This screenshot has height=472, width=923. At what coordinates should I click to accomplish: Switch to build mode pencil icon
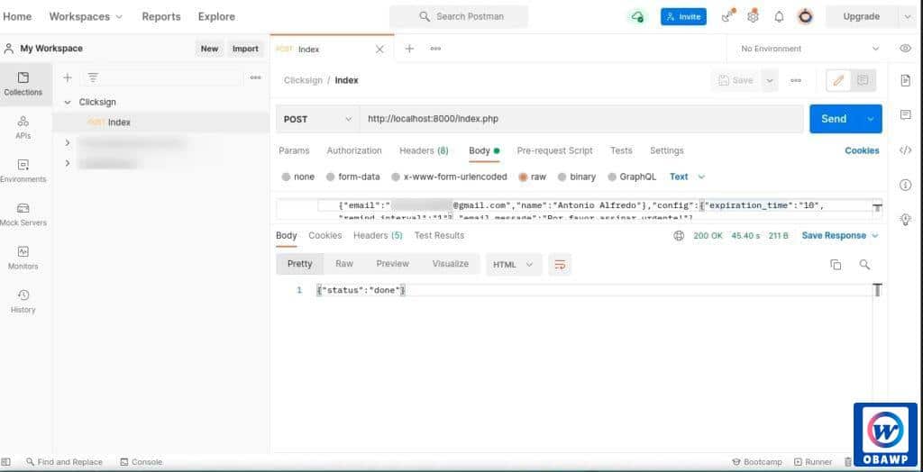838,81
